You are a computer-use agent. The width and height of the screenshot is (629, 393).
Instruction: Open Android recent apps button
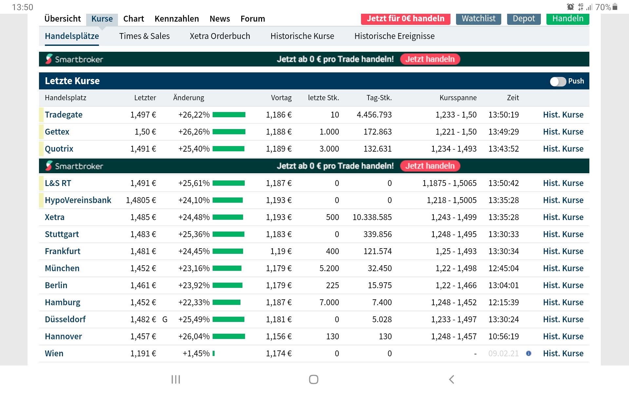(176, 379)
